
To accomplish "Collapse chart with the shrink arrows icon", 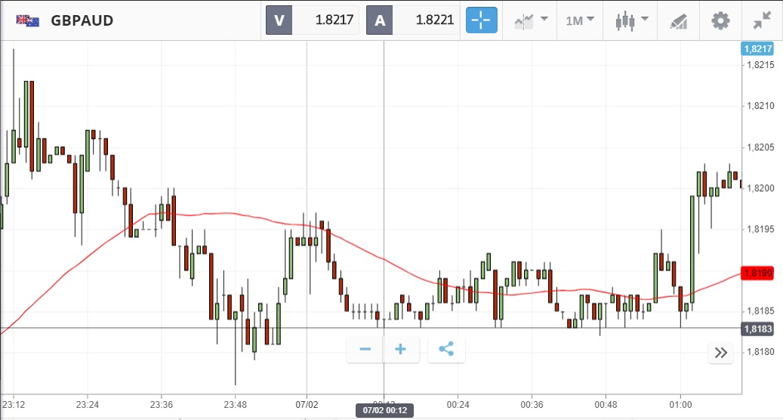I will coord(763,20).
